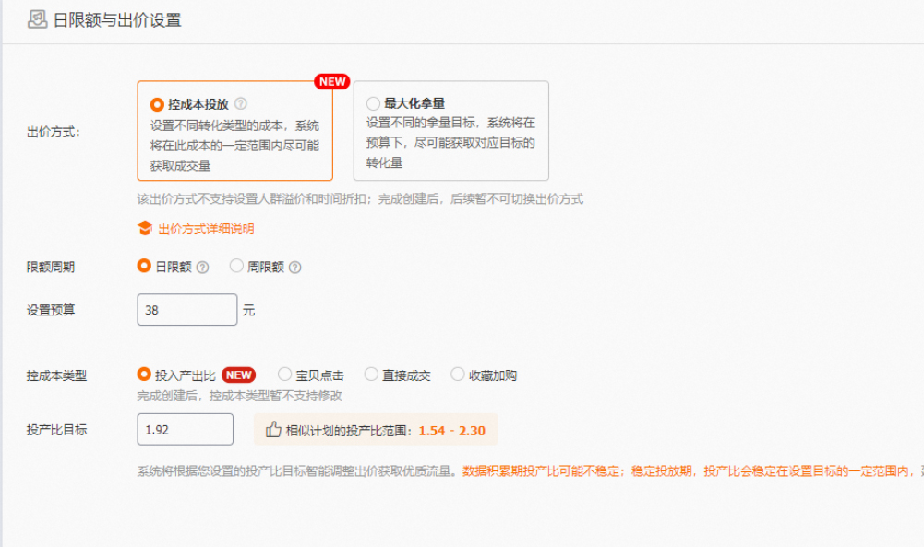
Task: Click the help icon next to 日限额
Action: (202, 265)
